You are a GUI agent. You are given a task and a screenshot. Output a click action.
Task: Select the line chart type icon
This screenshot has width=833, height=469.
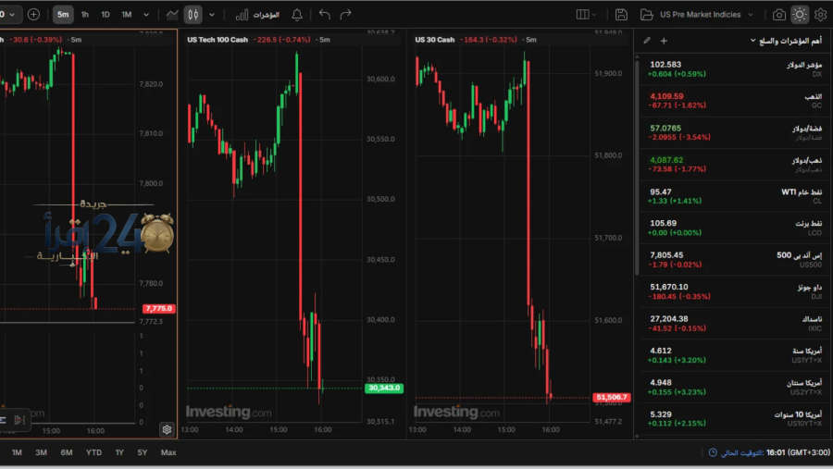coord(172,15)
